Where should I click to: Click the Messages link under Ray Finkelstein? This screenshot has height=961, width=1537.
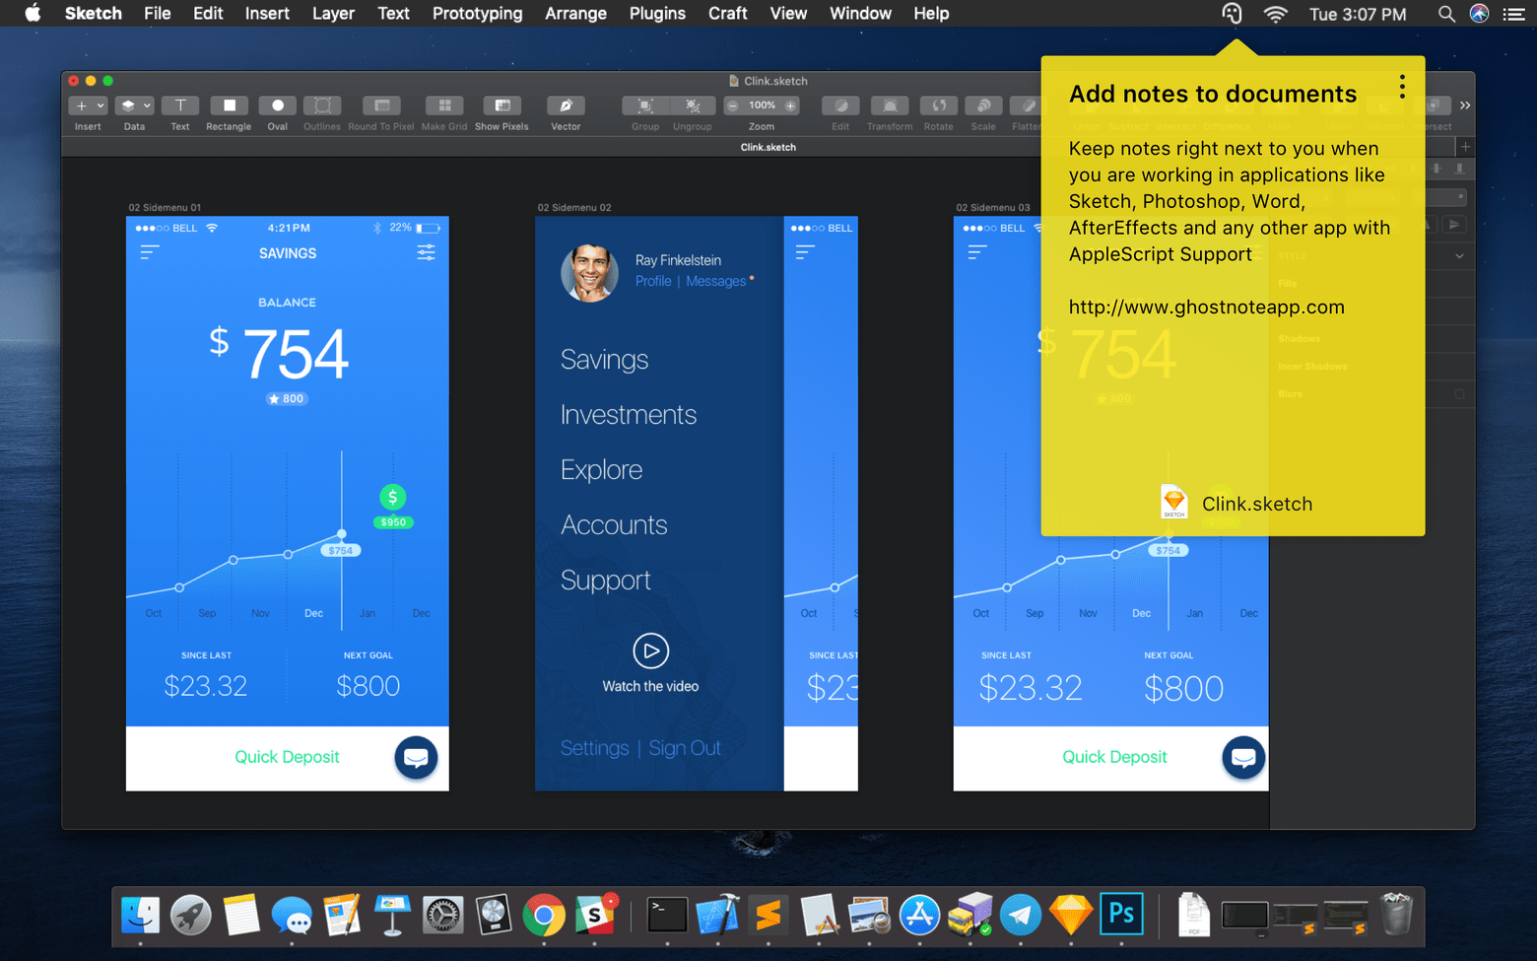pos(716,281)
